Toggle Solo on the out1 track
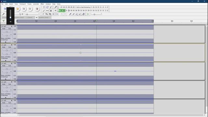 pos(9,29)
